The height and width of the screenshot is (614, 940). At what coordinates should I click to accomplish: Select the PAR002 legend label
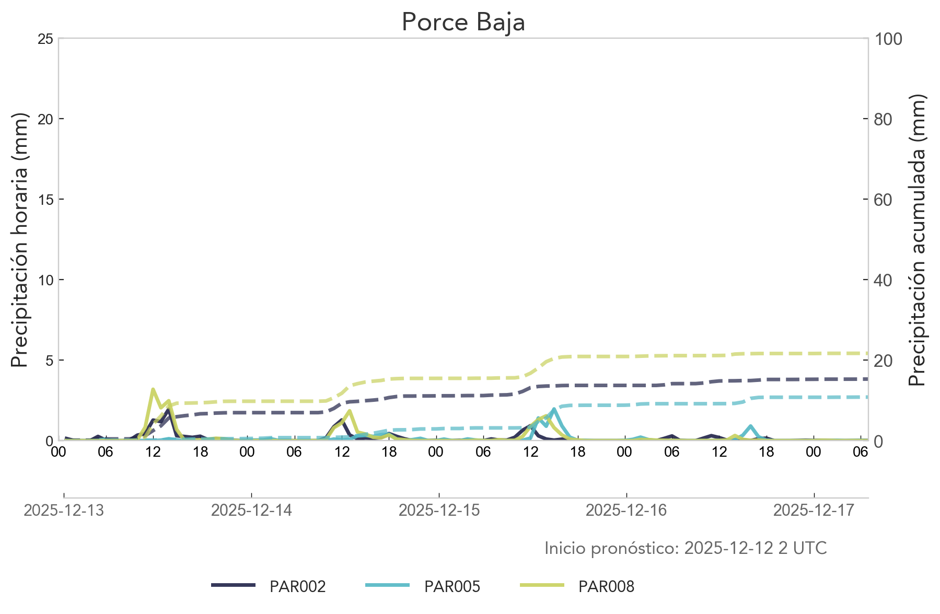tap(297, 587)
